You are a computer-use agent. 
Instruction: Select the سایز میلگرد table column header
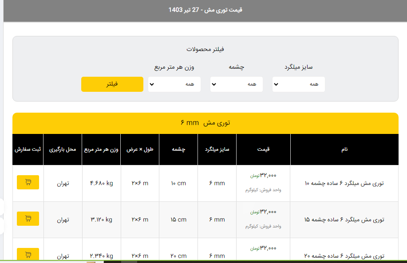(217, 149)
